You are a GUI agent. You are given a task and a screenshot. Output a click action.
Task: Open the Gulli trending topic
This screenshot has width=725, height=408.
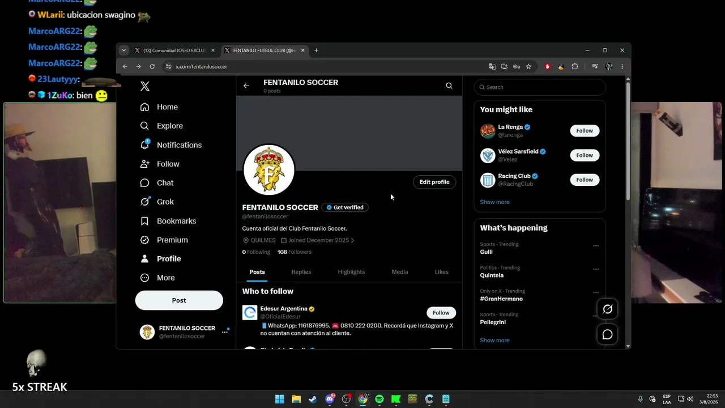(487, 252)
